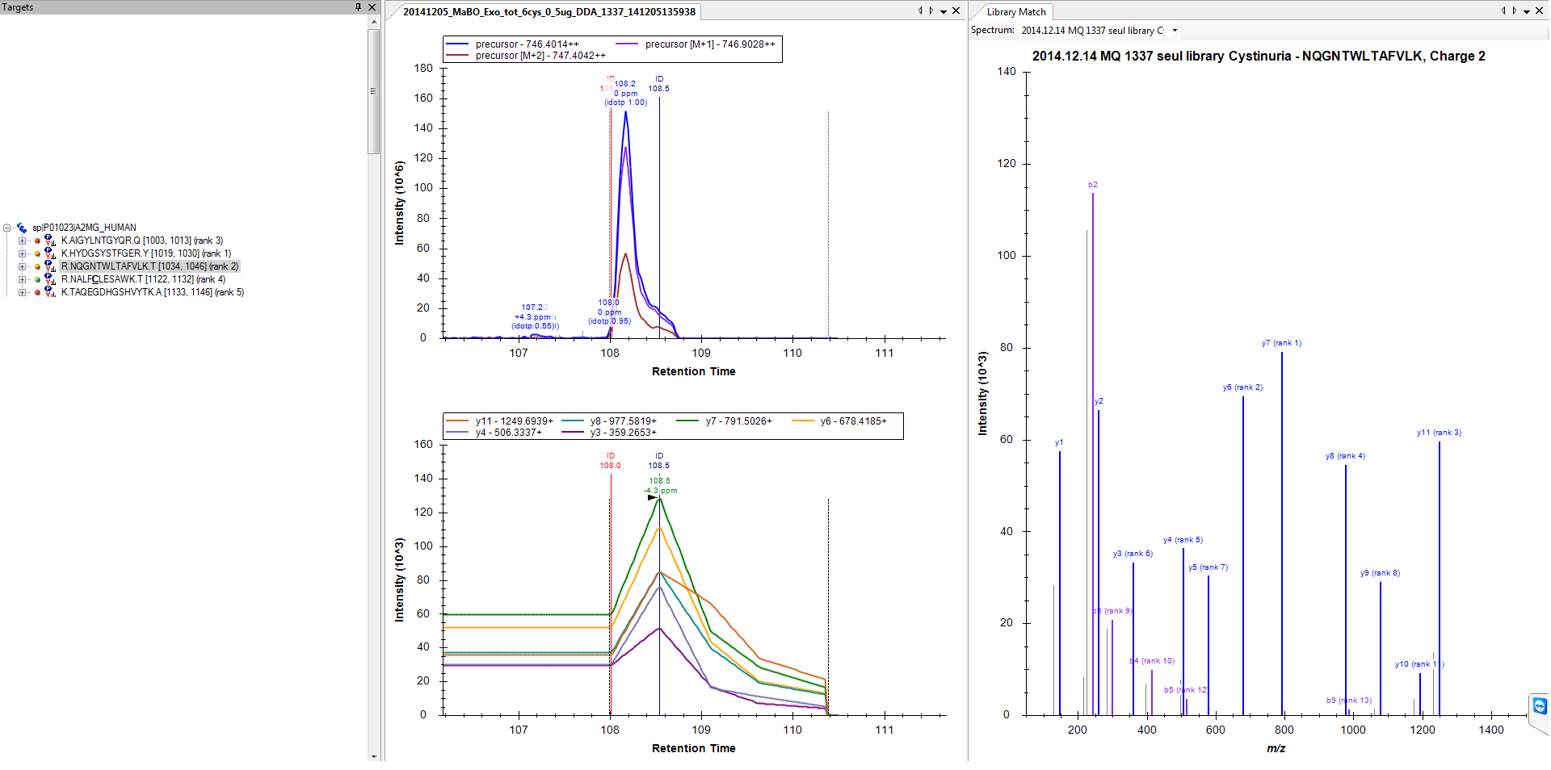This screenshot has width=1551, height=770.
Task: Click the green status dot beside R.NALFCLESAWK.T
Action: pyautogui.click(x=37, y=279)
